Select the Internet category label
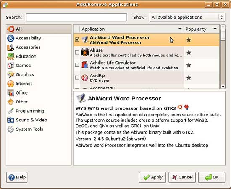Screen dimensions: 231x189 [24, 84]
